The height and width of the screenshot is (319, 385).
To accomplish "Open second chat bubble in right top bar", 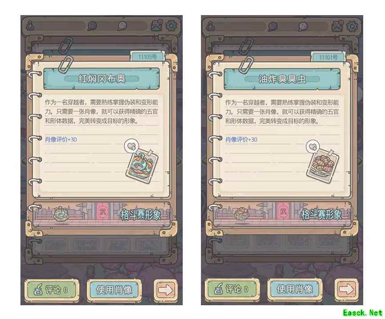I will tap(303, 26).
